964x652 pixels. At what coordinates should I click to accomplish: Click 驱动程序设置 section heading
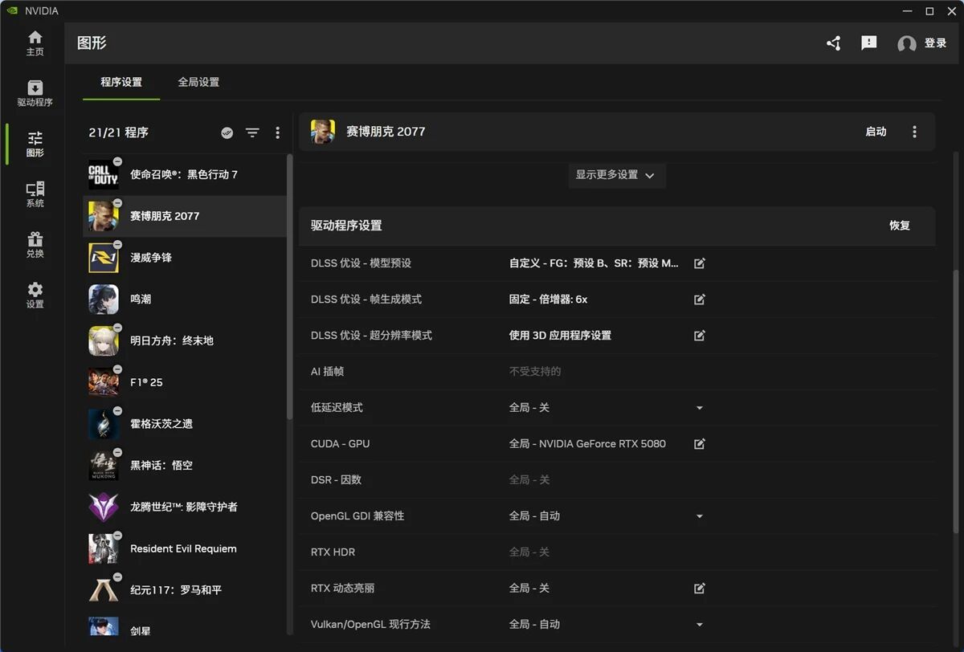[x=346, y=226]
